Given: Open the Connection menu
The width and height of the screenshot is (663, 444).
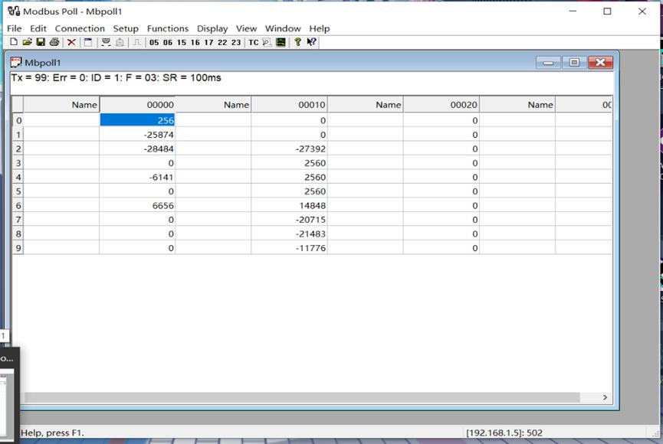Looking at the screenshot, I should coord(80,28).
